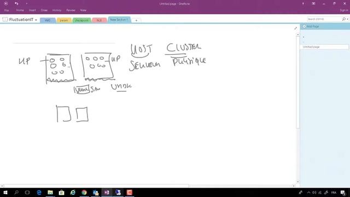Click the horizontal scrollbar right arrow
The image size is (350, 197).
294,186
